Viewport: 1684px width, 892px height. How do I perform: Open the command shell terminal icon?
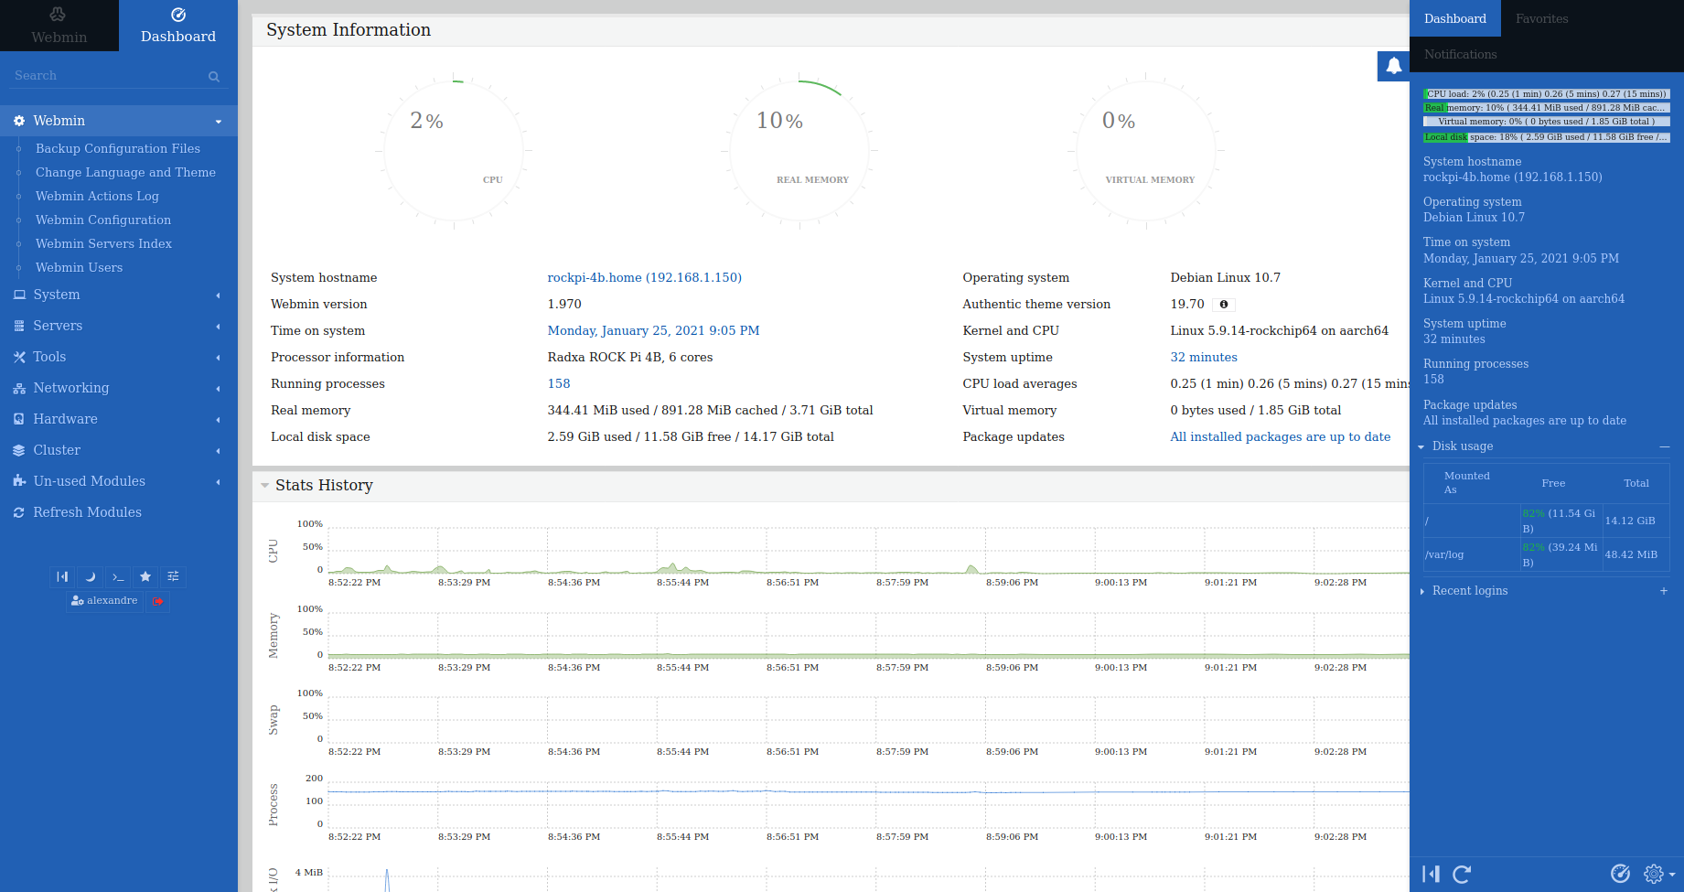click(118, 576)
